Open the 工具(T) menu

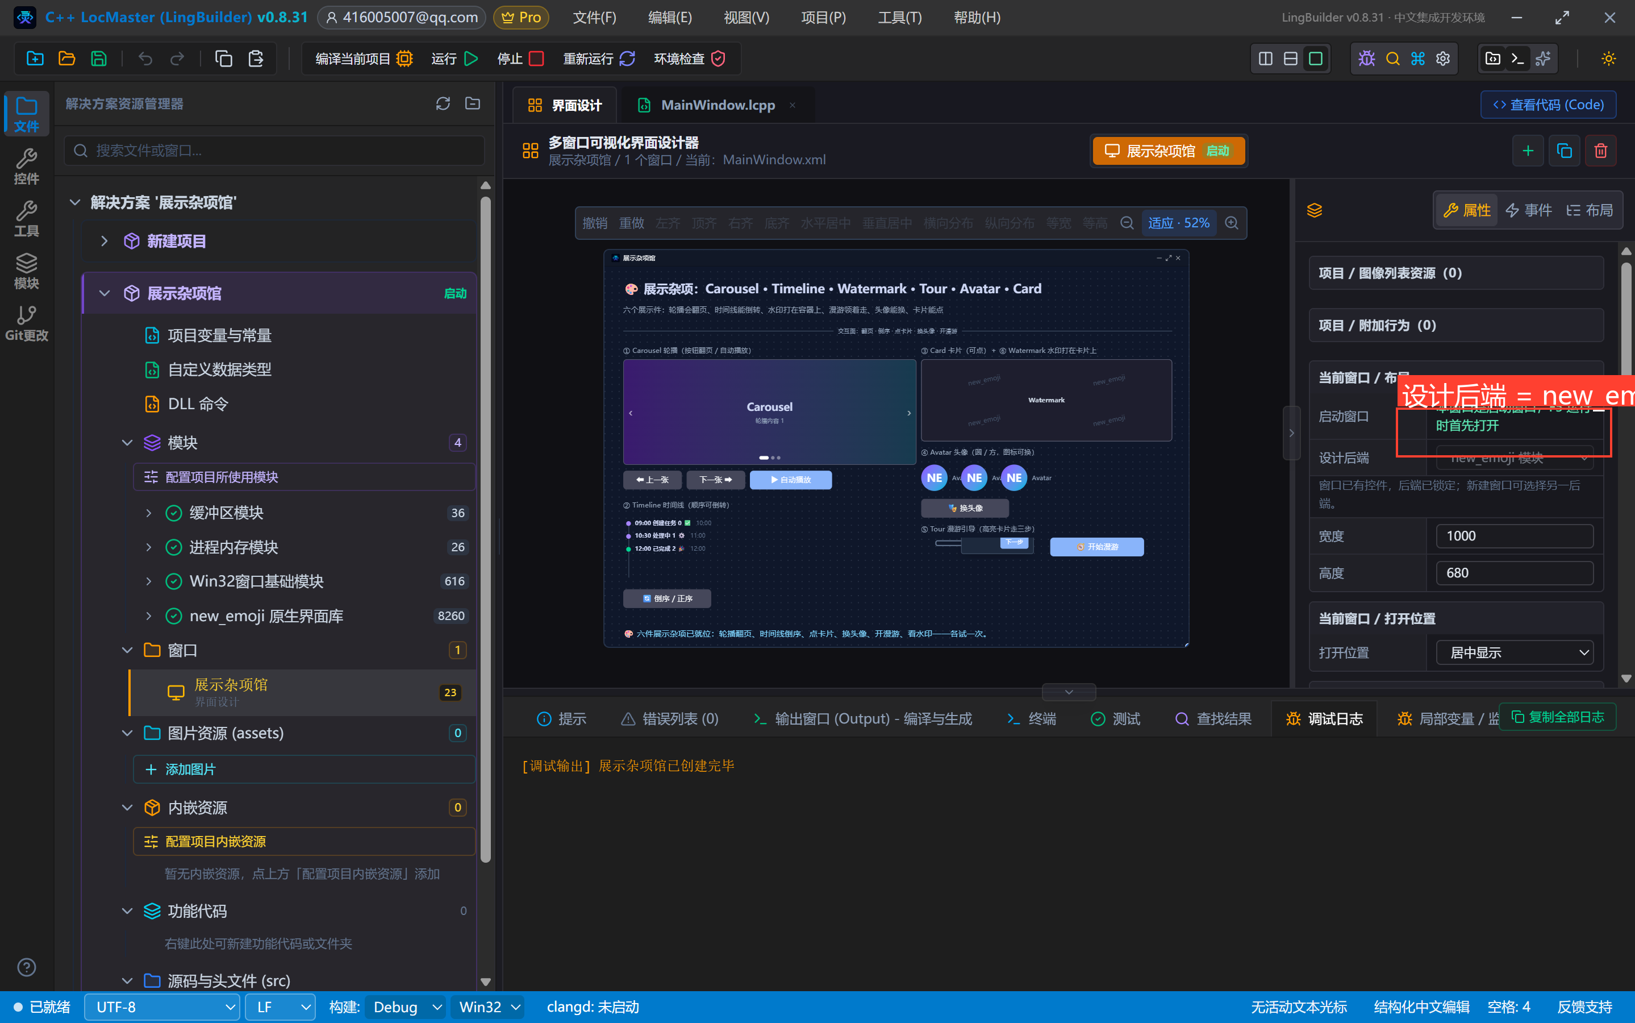pos(899,18)
